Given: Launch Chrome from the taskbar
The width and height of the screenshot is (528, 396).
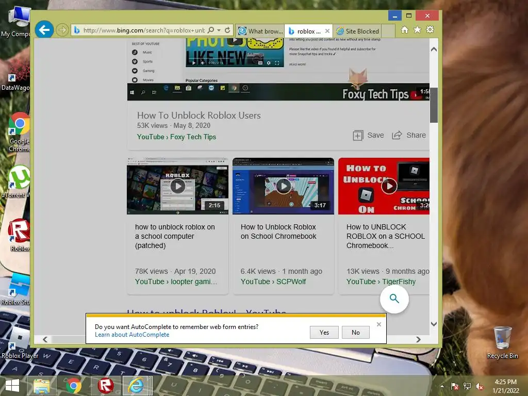Looking at the screenshot, I should click(73, 386).
